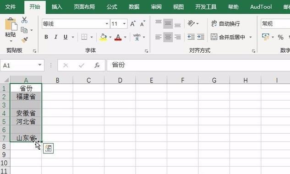Increase font size with large A
The image size is (290, 174).
click(133, 24)
